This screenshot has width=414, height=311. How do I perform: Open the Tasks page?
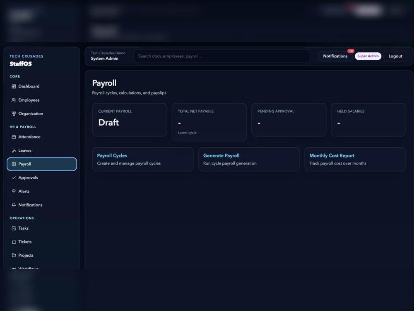(x=42, y=228)
